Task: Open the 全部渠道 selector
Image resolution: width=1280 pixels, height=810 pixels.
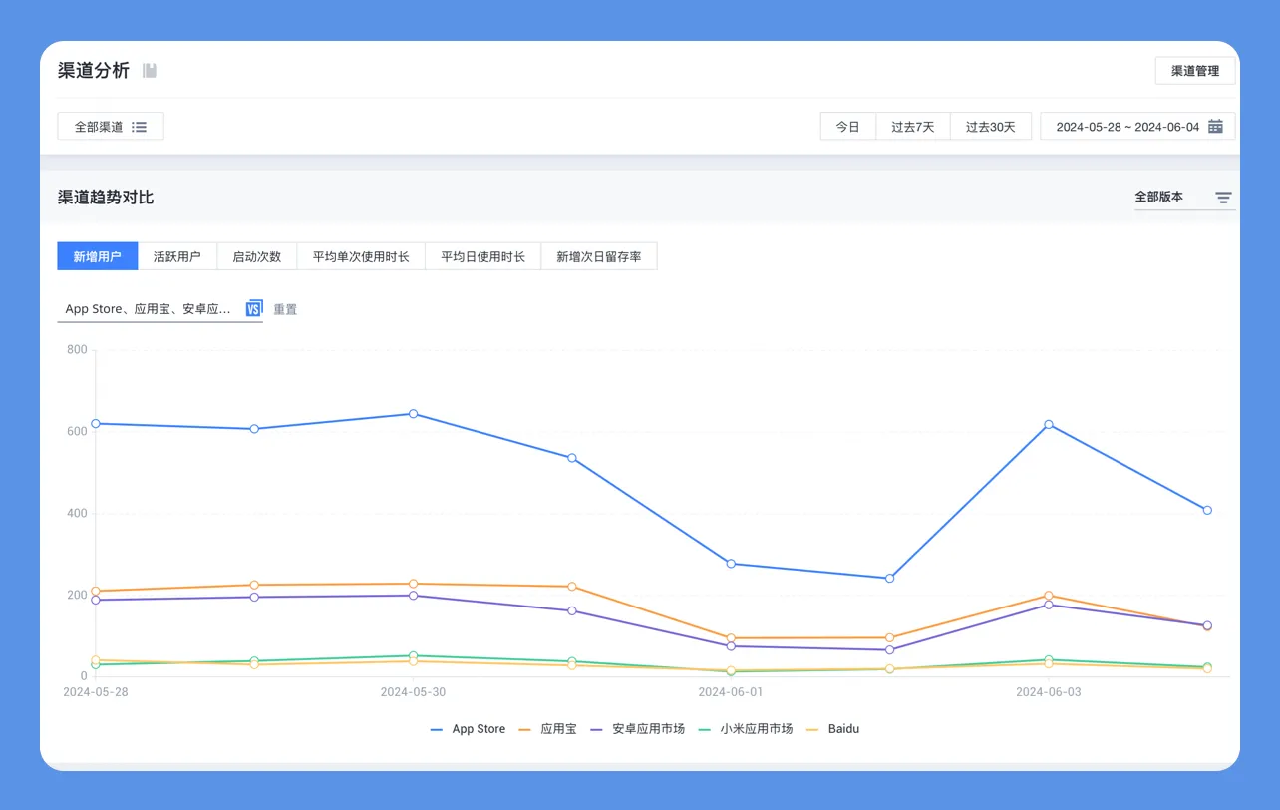Action: (111, 127)
